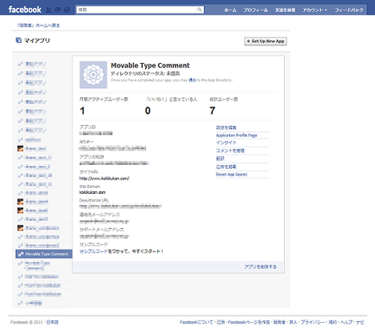Open the 広告を掲載 link
Image resolution: width=375 pixels, height=330 pixels.
click(x=226, y=167)
